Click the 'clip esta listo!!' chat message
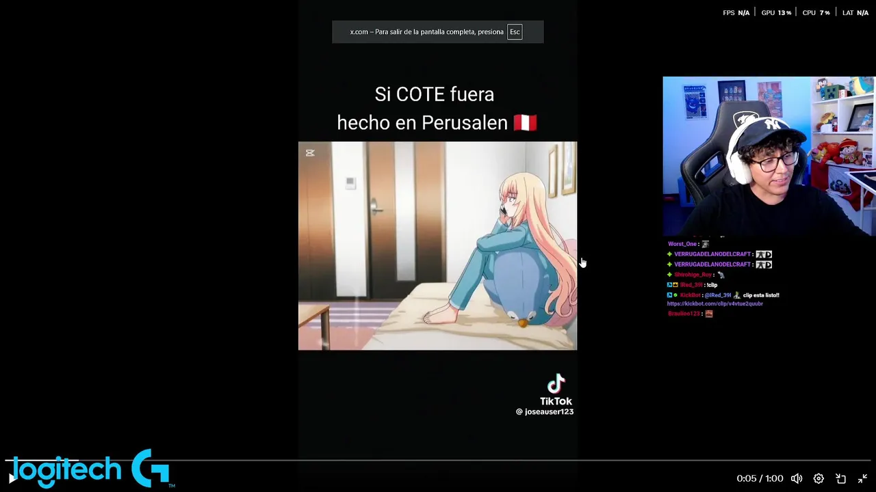Viewport: 876px width, 492px height. [x=761, y=295]
